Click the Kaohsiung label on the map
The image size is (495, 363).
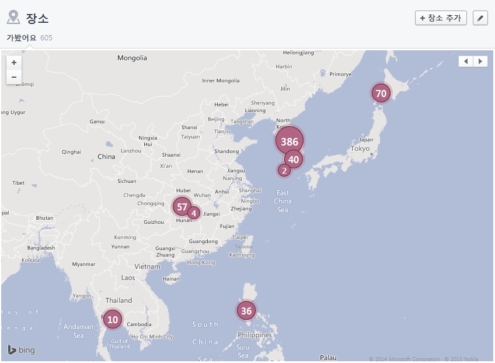click(242, 255)
